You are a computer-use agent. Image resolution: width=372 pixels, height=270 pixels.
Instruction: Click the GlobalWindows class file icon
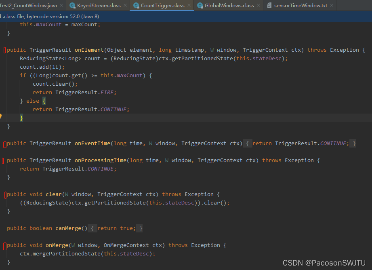click(200, 6)
